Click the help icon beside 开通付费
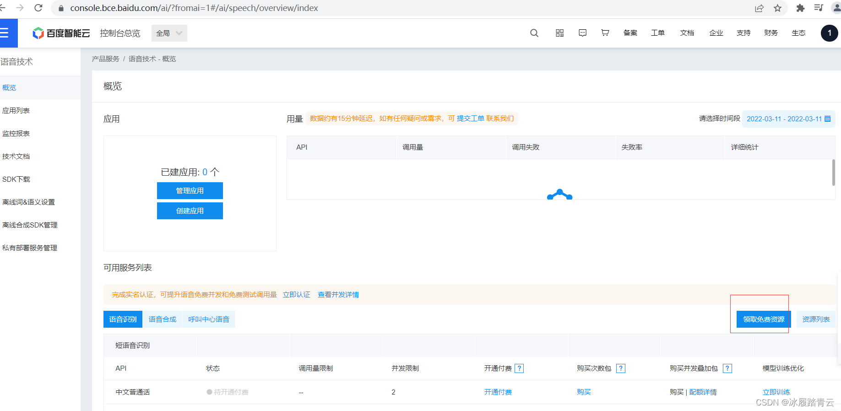This screenshot has width=841, height=411. pos(519,368)
